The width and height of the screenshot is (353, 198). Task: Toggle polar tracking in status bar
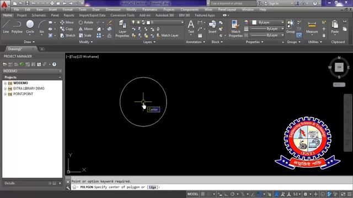click(x=233, y=194)
